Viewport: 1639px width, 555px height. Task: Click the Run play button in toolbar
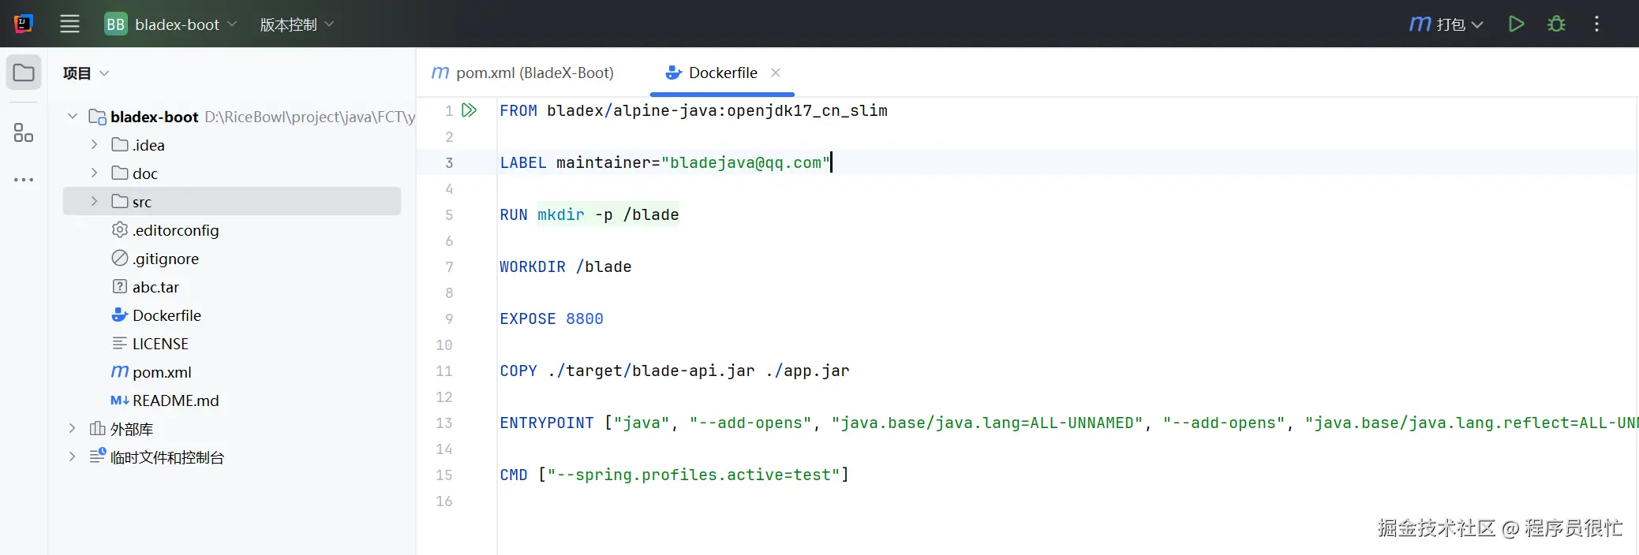1516,24
